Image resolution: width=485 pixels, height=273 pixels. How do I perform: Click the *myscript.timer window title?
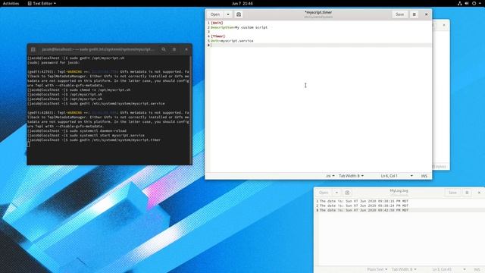coord(318,12)
